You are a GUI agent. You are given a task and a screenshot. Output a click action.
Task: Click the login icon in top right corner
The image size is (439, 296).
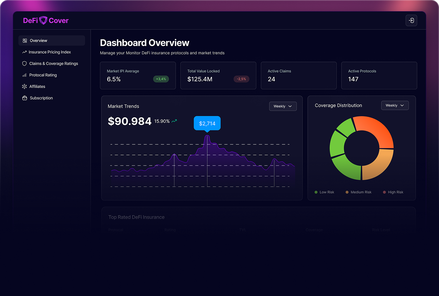pyautogui.click(x=411, y=20)
